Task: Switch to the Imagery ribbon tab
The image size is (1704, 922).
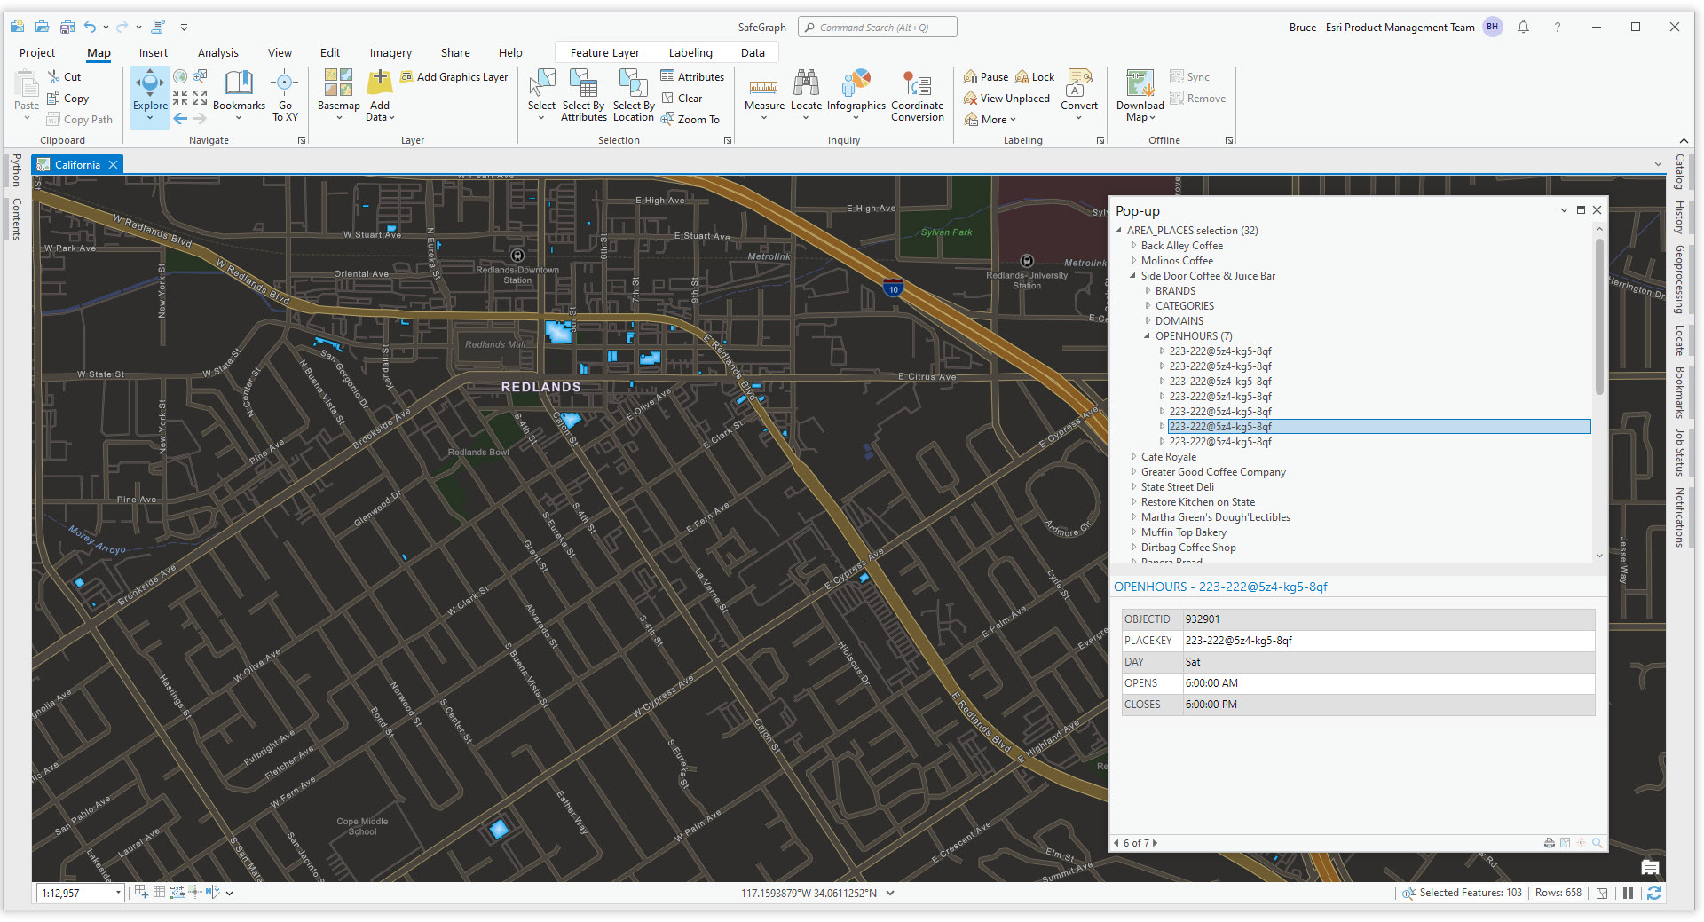Action: pos(390,53)
